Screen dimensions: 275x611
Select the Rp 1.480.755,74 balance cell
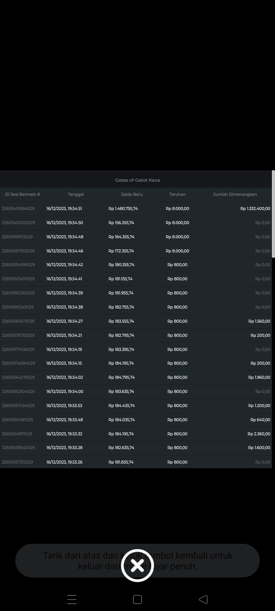pos(123,209)
